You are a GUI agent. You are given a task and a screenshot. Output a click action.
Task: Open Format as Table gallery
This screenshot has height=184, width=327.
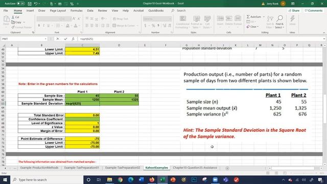click(x=196, y=22)
